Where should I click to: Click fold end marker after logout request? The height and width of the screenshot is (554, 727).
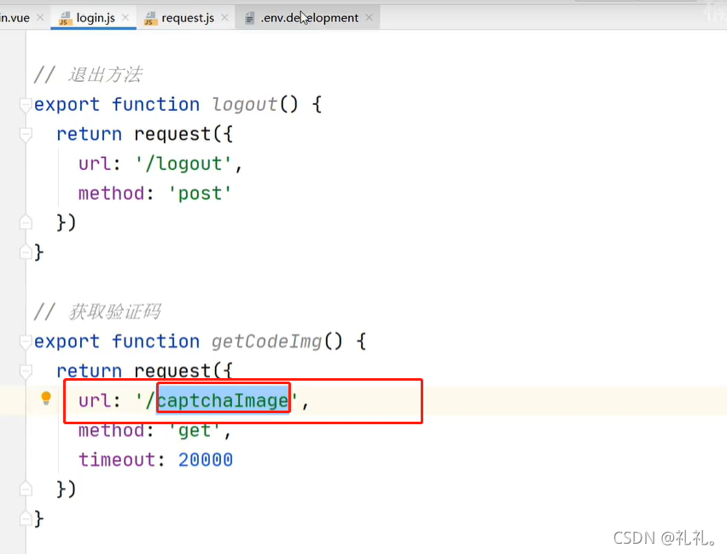26,223
